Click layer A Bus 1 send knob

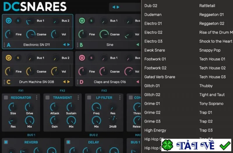[x=30, y=21]
